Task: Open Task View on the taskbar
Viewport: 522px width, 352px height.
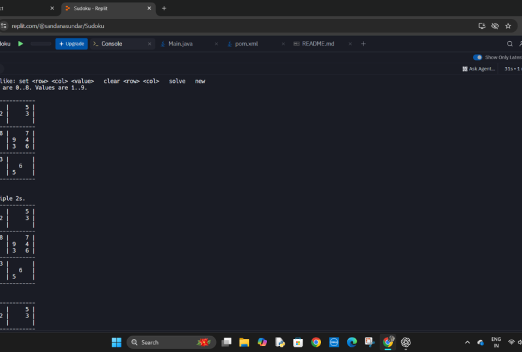Action: coord(226,342)
